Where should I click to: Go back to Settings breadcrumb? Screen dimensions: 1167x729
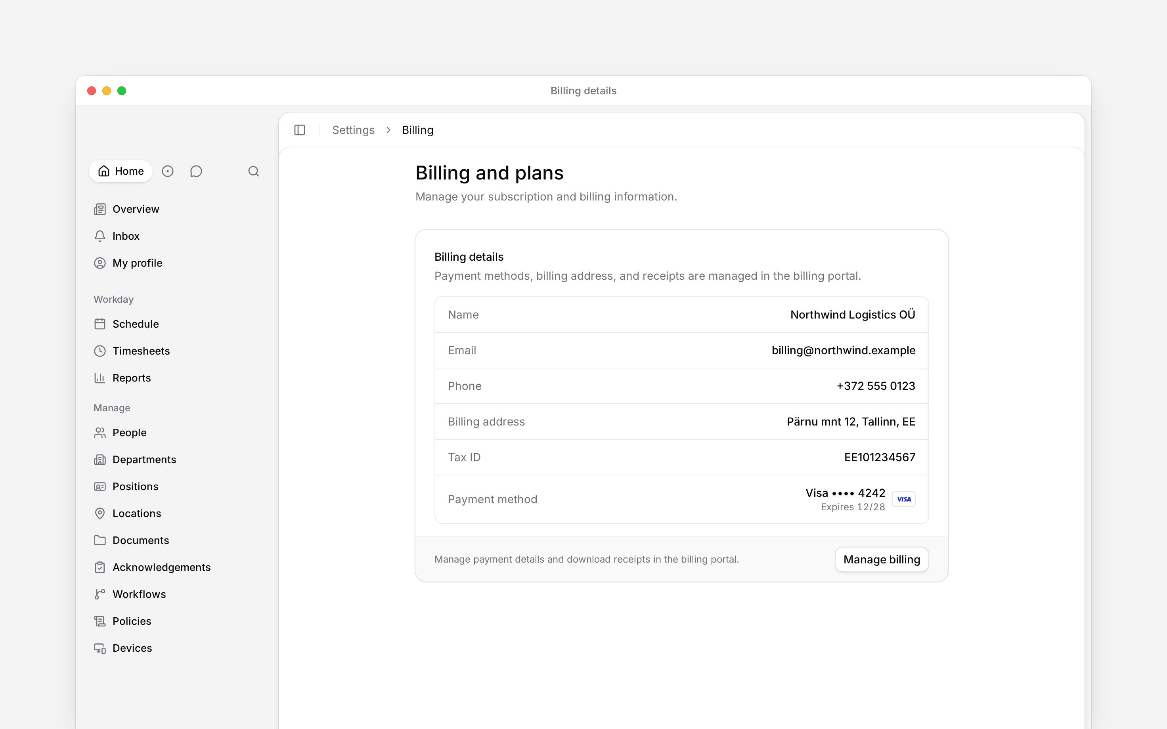click(353, 130)
